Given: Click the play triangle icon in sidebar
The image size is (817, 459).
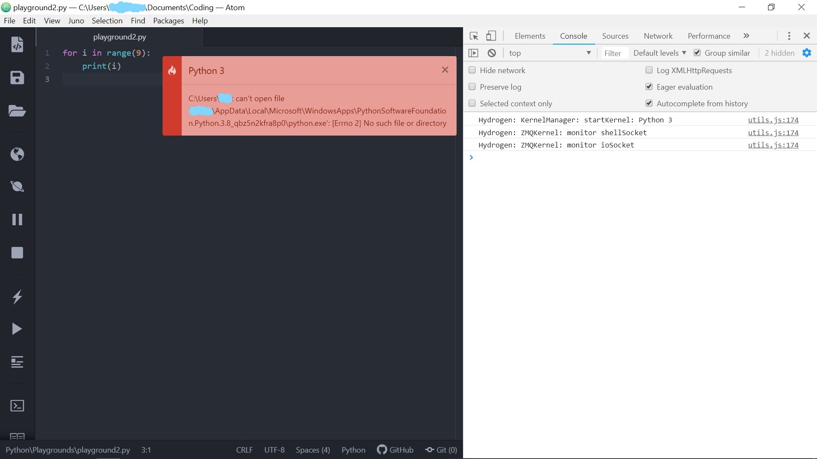Looking at the screenshot, I should 17,329.
